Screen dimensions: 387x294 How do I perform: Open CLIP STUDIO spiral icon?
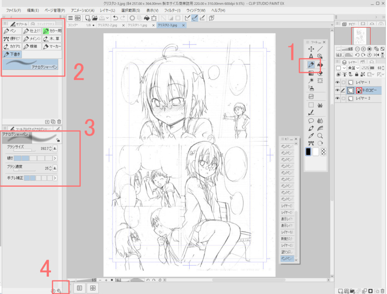[x=78, y=18]
